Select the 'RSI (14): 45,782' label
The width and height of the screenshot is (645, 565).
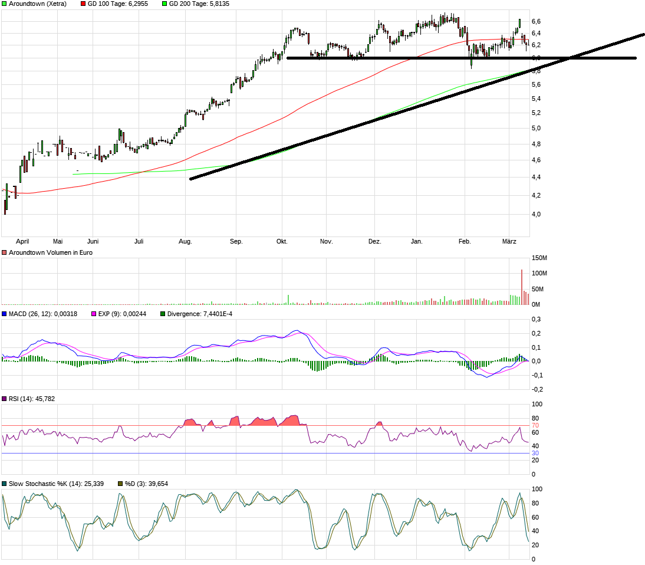coord(32,399)
